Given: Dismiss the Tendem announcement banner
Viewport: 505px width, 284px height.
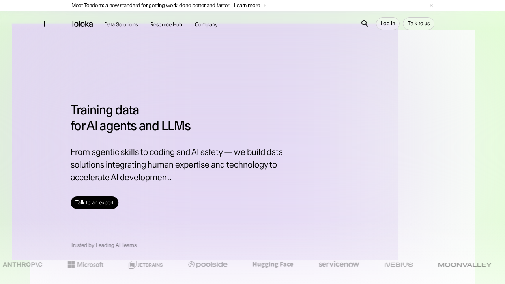Looking at the screenshot, I should point(431,5).
